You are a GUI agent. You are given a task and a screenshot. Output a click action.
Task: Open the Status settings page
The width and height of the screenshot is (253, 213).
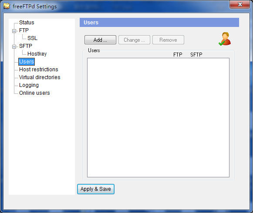point(27,23)
